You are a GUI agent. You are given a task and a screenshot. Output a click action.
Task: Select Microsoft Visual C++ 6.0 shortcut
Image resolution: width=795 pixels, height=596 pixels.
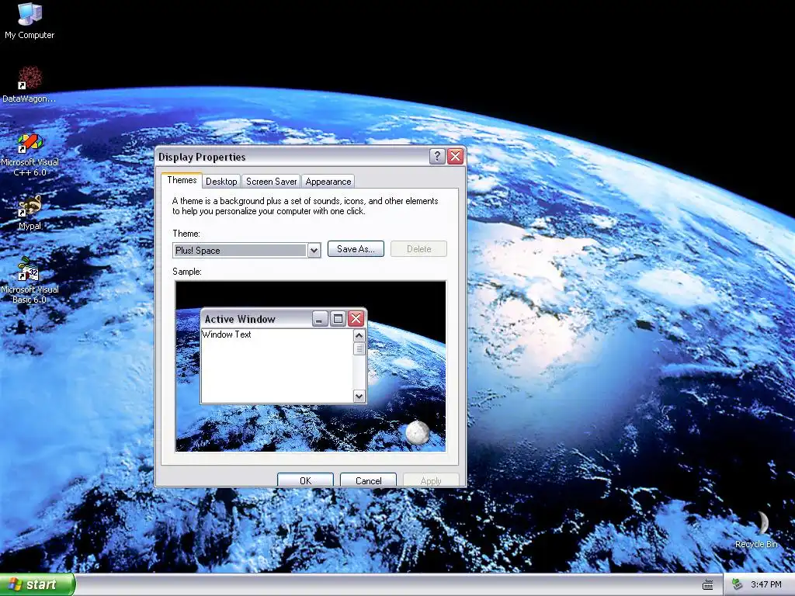pyautogui.click(x=30, y=154)
